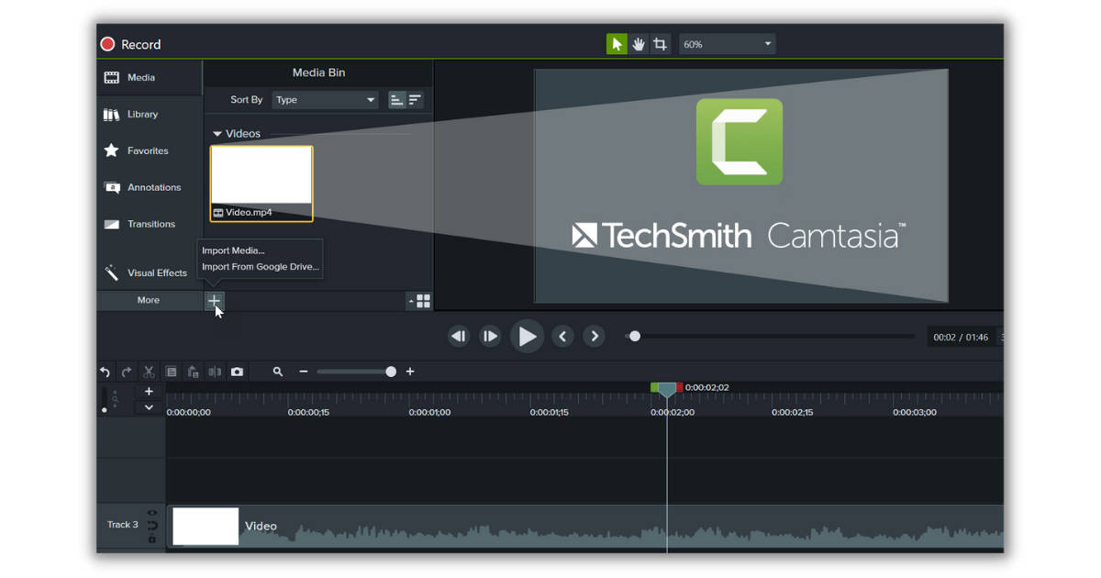
Task: Split the clip with the scissors icon
Action: tap(149, 372)
